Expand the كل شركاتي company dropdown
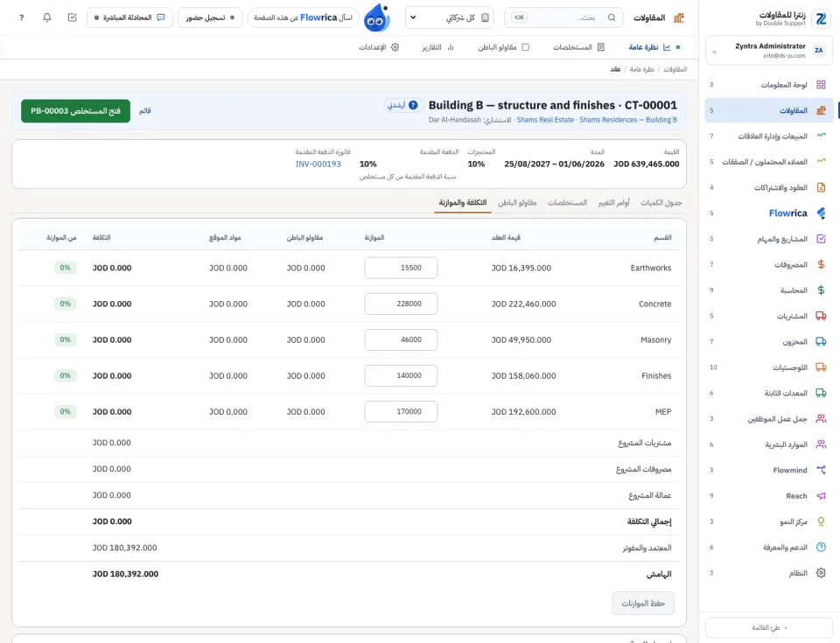 [x=449, y=17]
